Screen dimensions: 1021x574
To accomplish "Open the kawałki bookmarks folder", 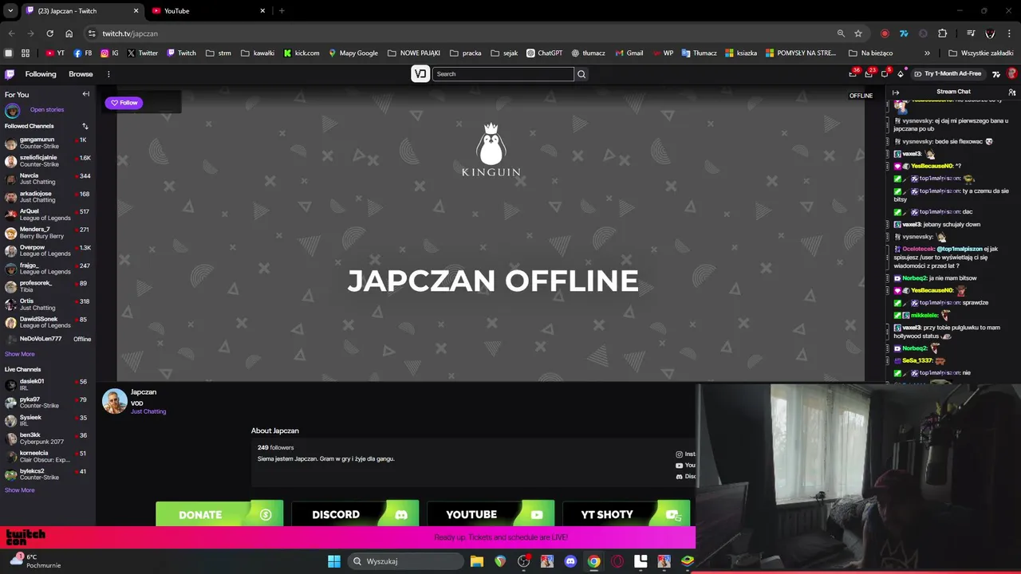I will (258, 53).
